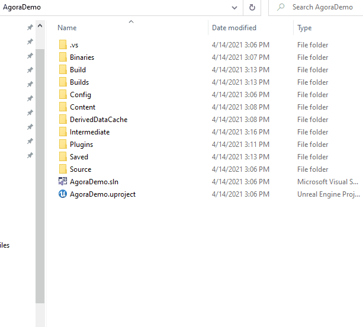The height and width of the screenshot is (327, 363).
Task: Click the Content folder icon
Action: pos(63,107)
